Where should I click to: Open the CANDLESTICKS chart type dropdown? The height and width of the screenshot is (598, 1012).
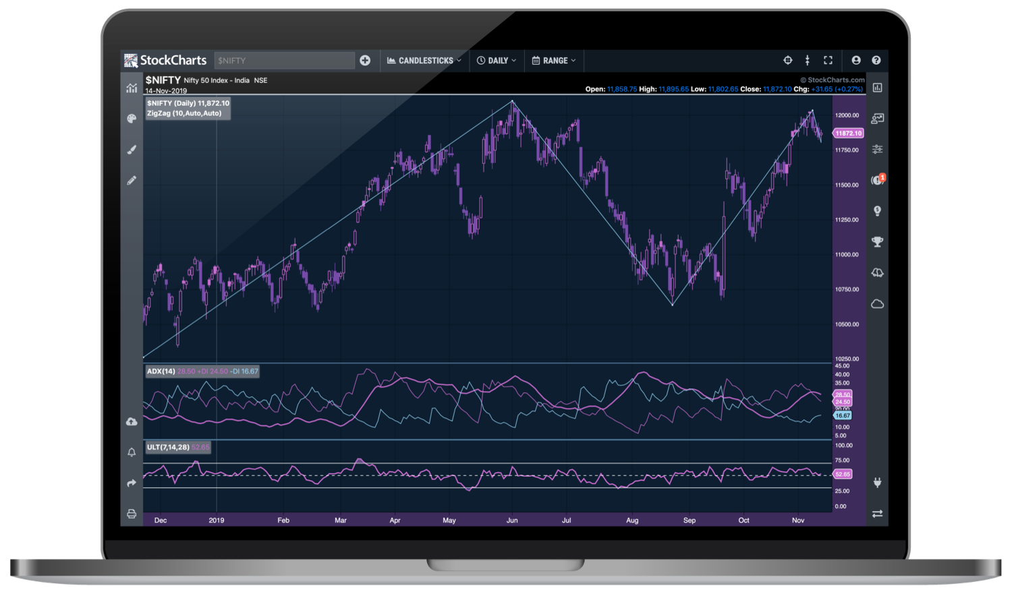coord(424,60)
